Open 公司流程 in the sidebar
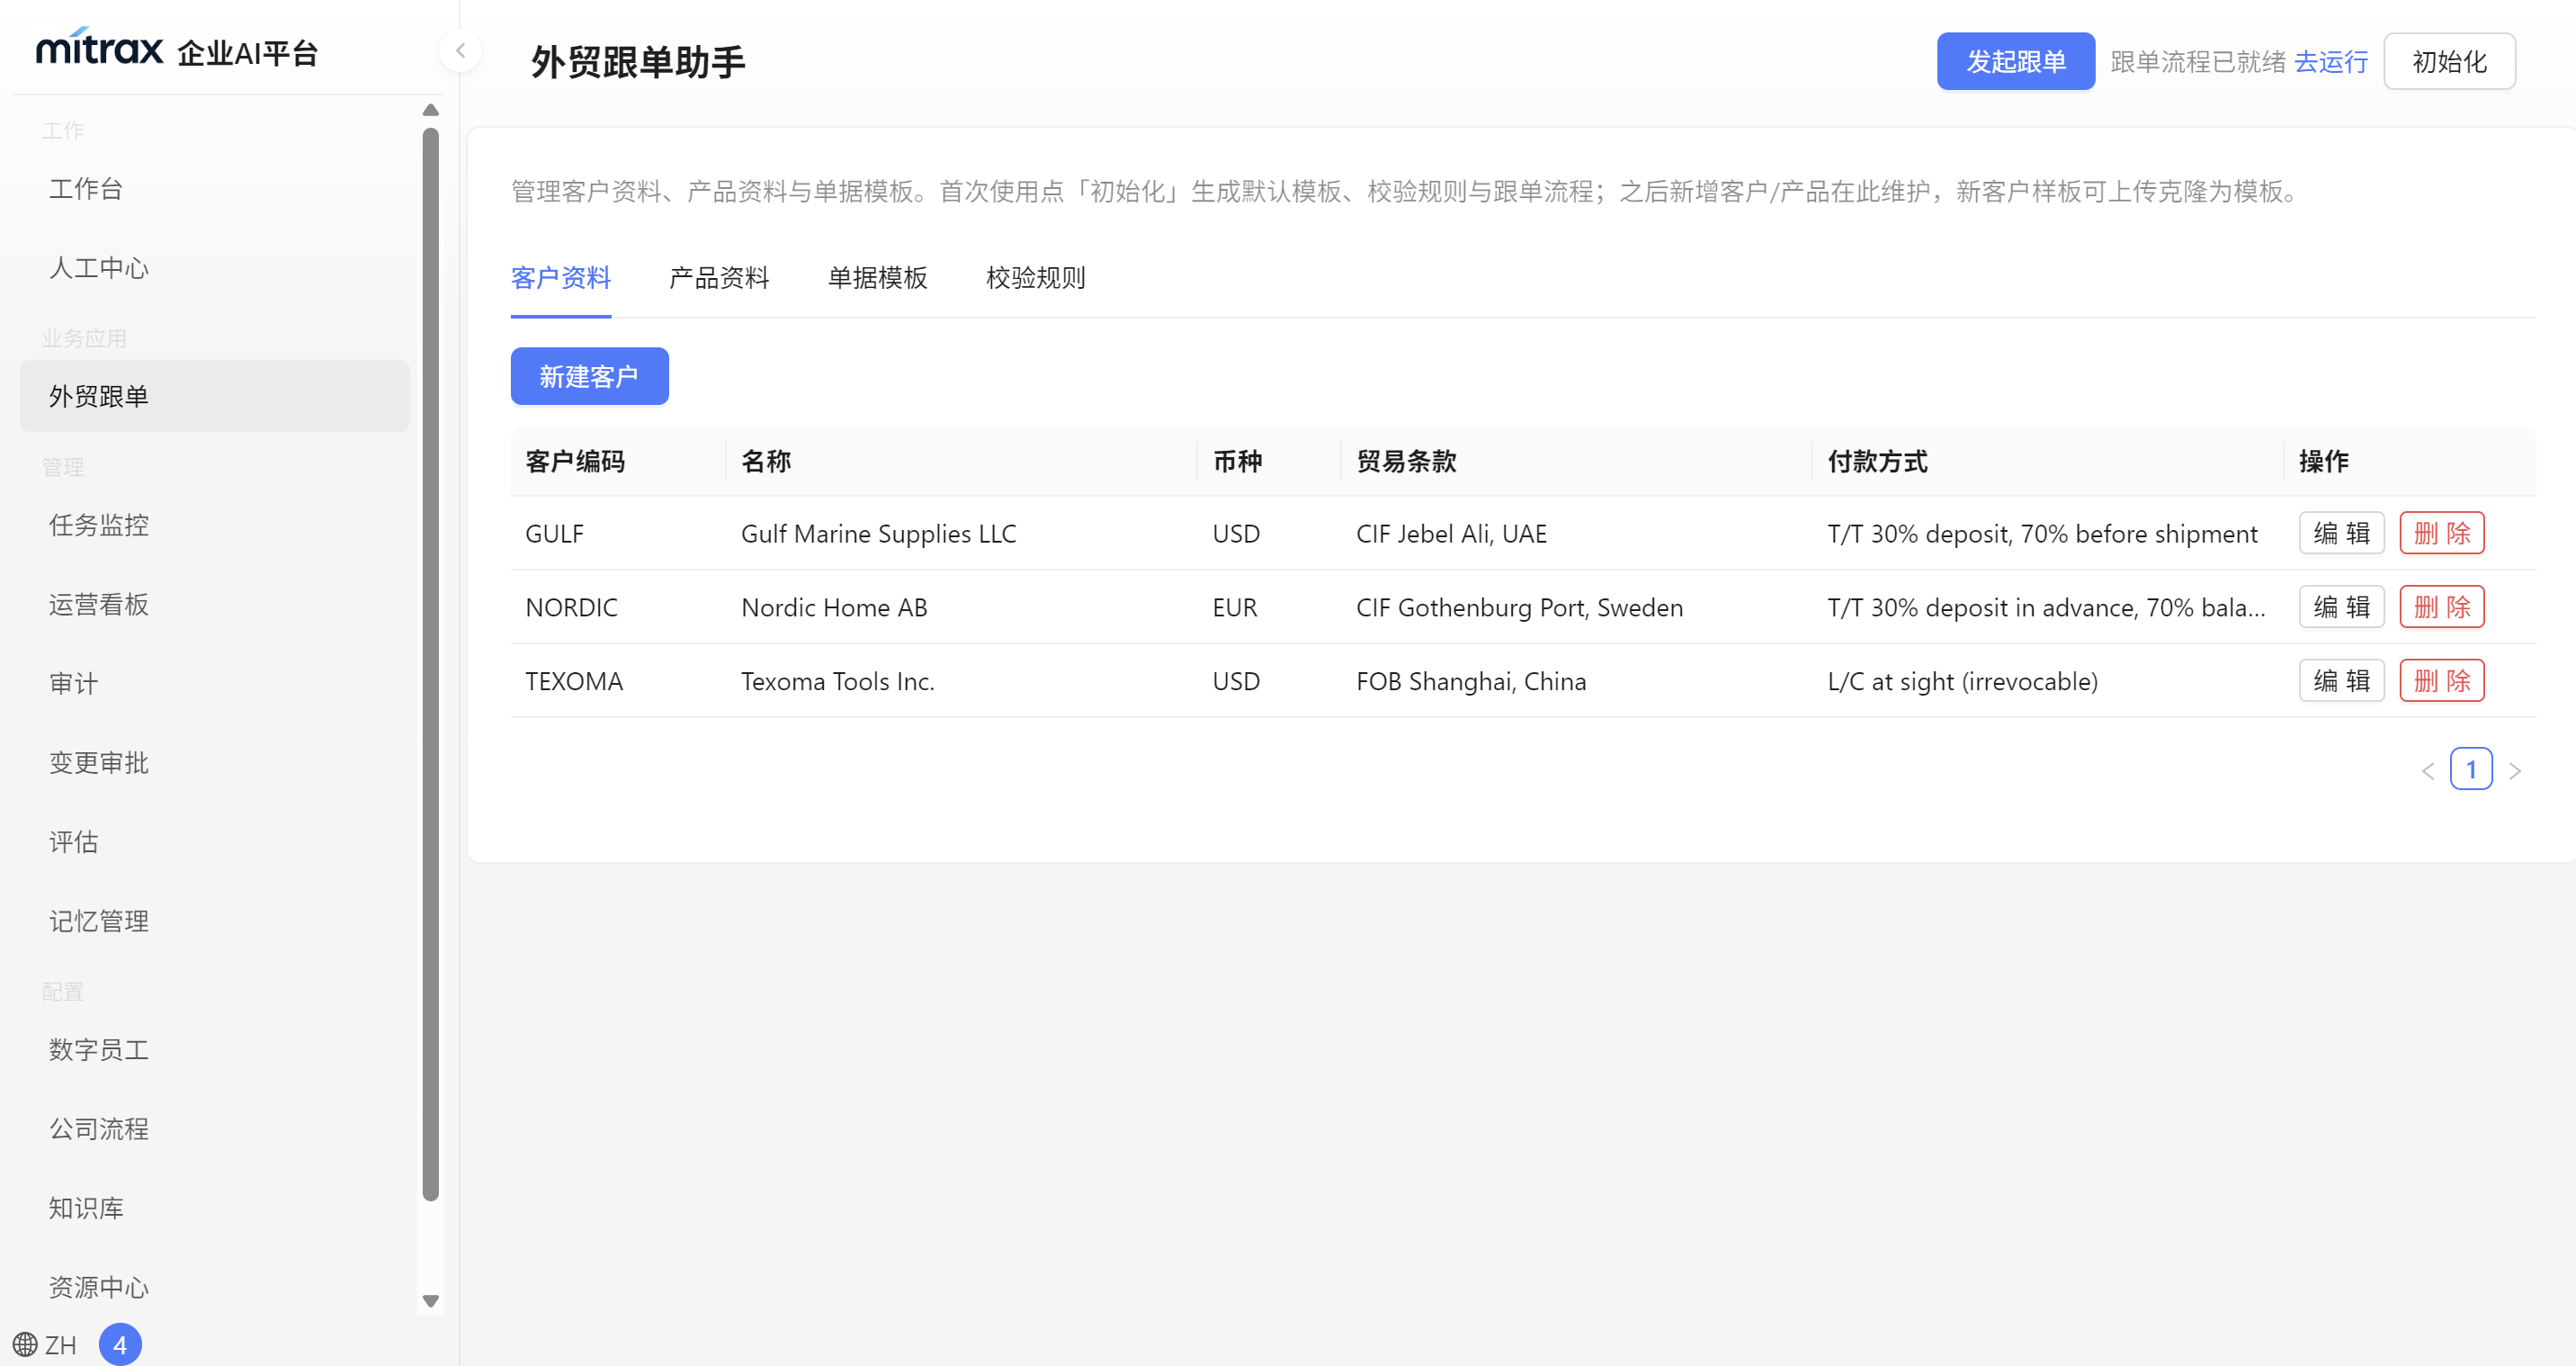Viewport: 2576px width, 1366px height. pos(215,1128)
